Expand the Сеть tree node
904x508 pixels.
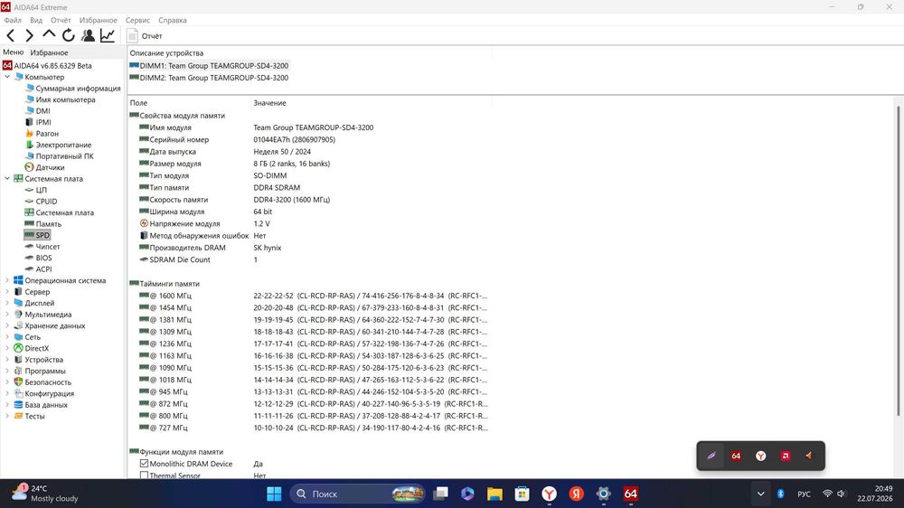tap(7, 337)
